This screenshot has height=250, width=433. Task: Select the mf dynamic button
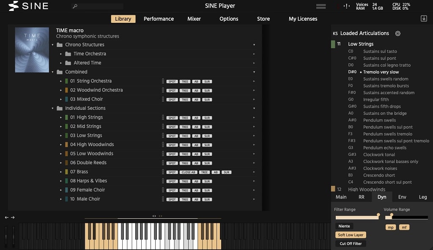click(404, 227)
